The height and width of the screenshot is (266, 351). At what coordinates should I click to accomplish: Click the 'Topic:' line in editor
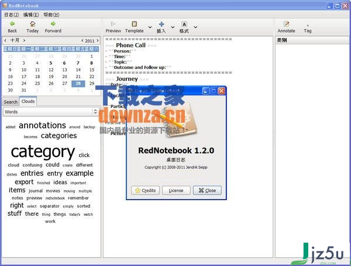[120, 62]
